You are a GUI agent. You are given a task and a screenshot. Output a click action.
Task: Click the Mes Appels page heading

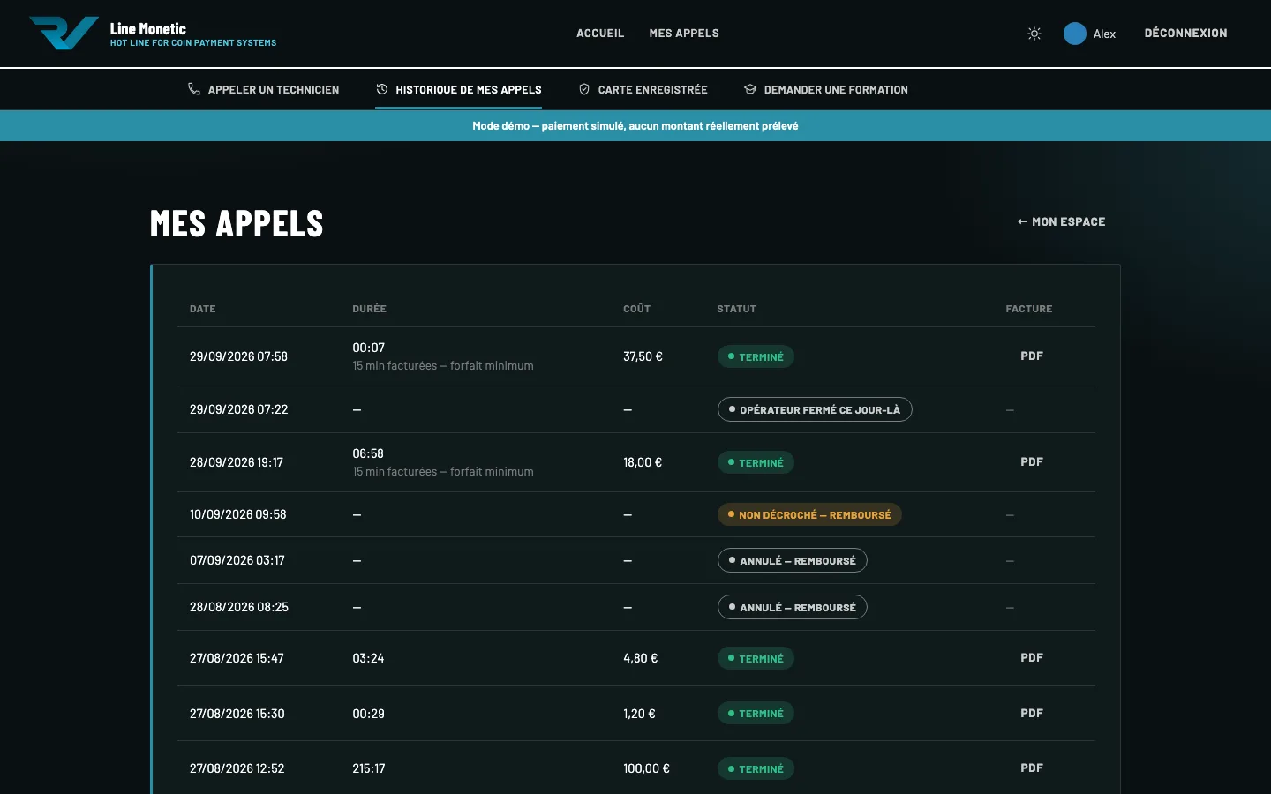tap(237, 224)
